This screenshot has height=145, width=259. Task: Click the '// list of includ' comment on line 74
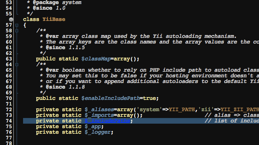pos(232,121)
